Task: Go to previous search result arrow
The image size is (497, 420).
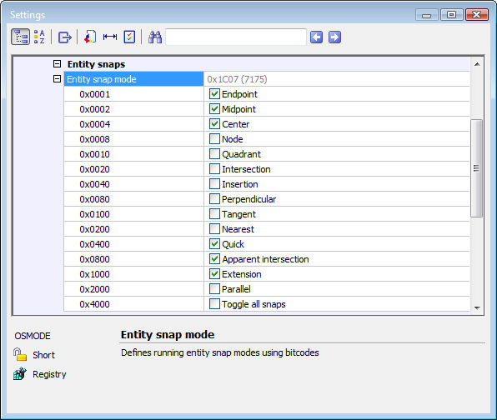Action: tap(316, 37)
